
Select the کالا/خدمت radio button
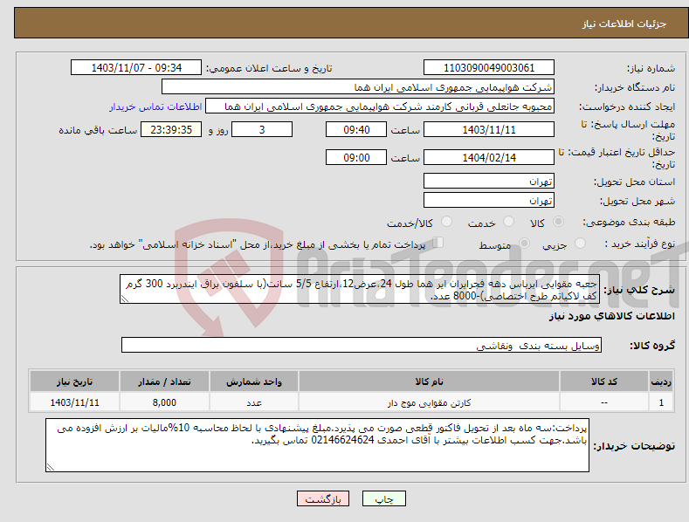click(446, 222)
